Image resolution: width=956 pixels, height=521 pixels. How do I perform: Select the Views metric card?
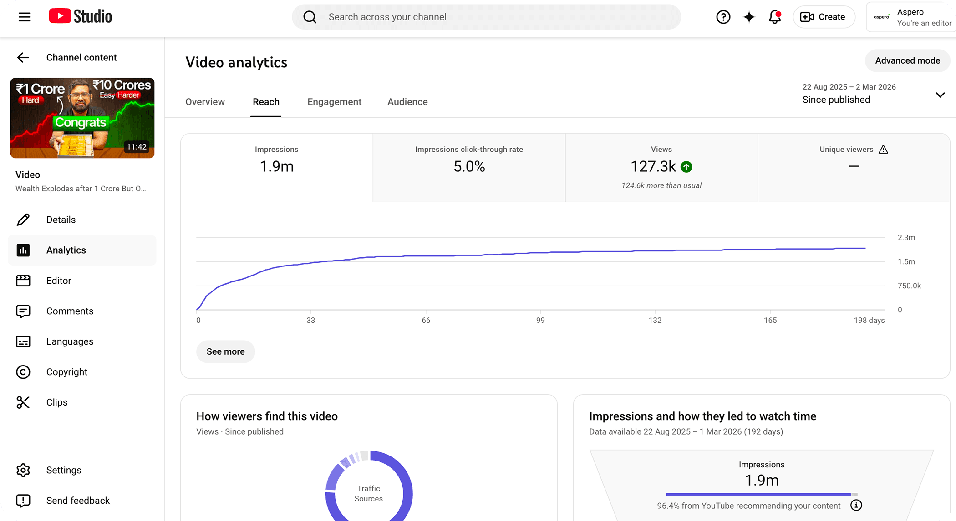click(661, 167)
